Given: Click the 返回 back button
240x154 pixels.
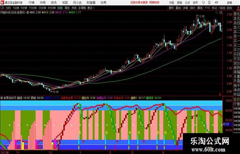Looking at the screenshot, I should pyautogui.click(x=229, y=8).
